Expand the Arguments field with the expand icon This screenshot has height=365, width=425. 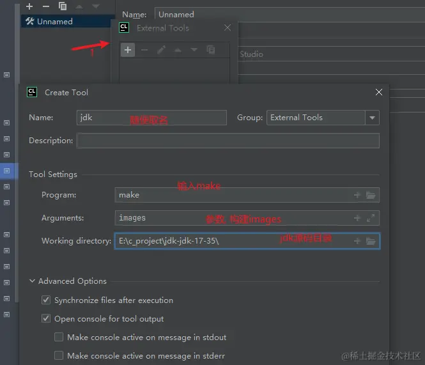coord(371,218)
